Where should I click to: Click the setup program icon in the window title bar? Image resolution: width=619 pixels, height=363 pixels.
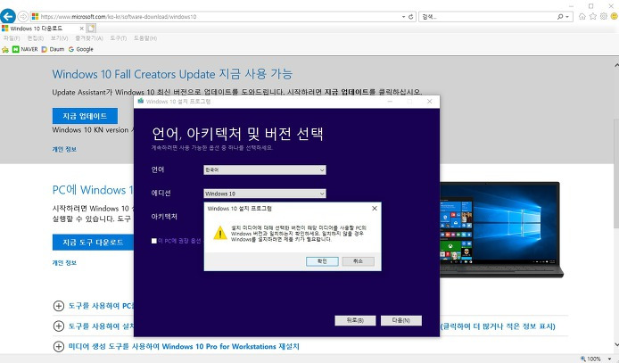point(141,102)
